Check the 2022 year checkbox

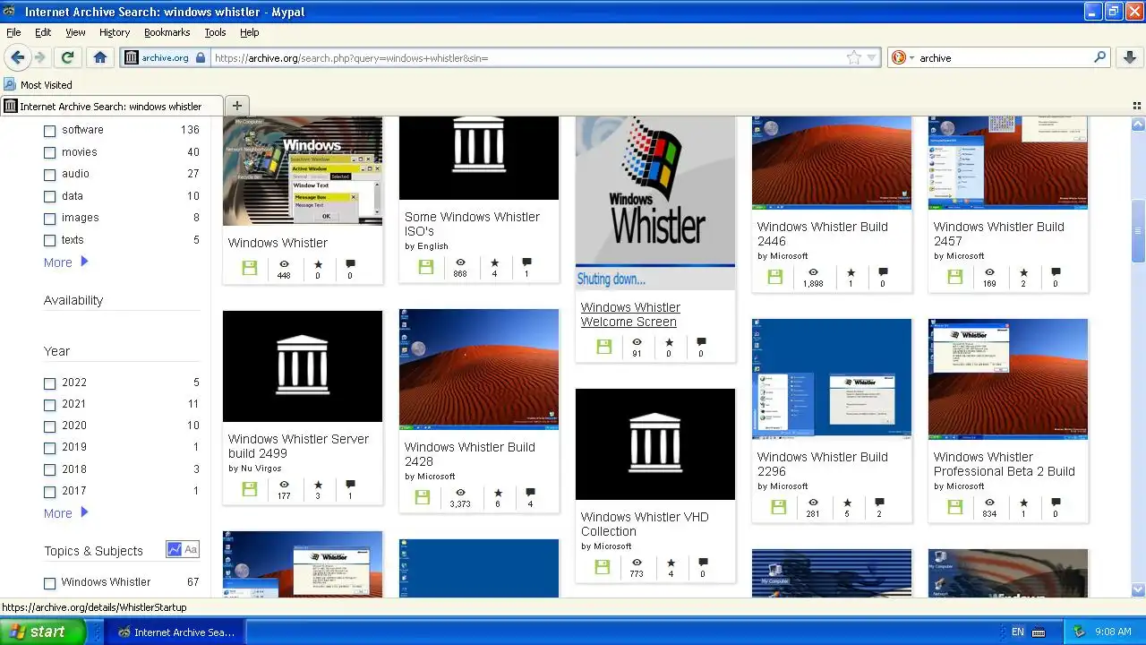pos(50,383)
